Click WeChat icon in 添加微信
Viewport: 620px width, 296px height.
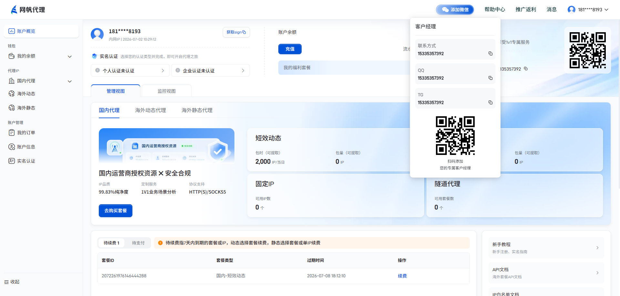pyautogui.click(x=445, y=10)
